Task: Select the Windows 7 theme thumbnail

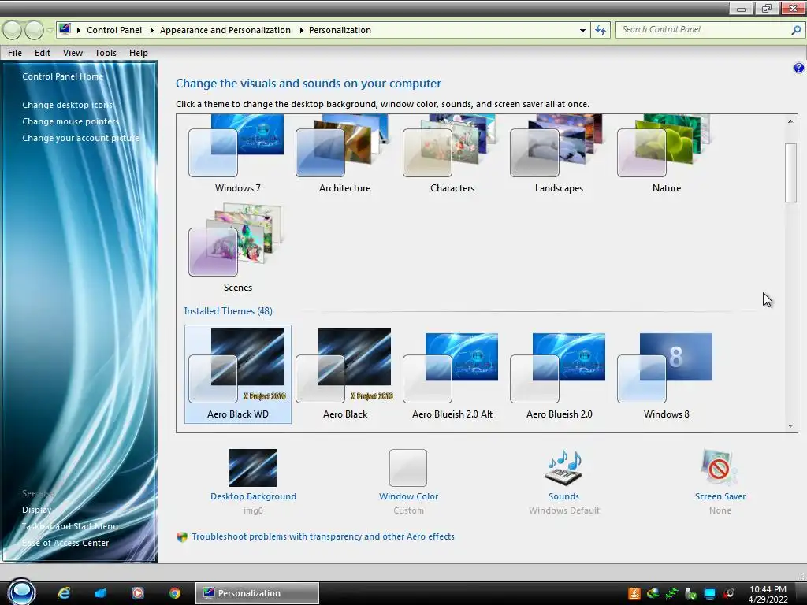Action: (237, 154)
